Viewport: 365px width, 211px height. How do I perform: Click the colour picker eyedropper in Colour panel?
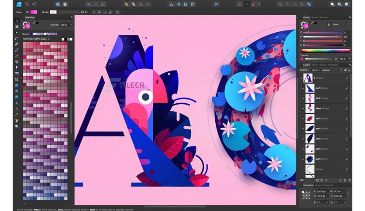(313, 23)
